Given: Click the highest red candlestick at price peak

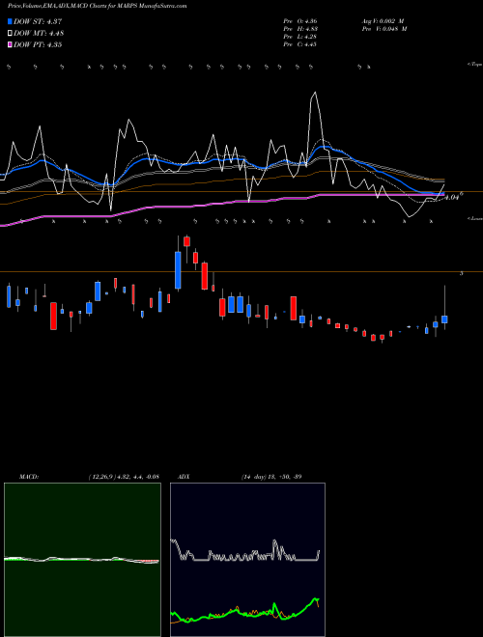Looking at the screenshot, I should (x=187, y=241).
